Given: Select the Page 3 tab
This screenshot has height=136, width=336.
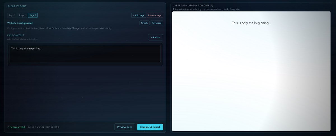Looking at the screenshot, I should [33, 15].
